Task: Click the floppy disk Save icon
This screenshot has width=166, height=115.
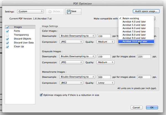Action: [69, 12]
